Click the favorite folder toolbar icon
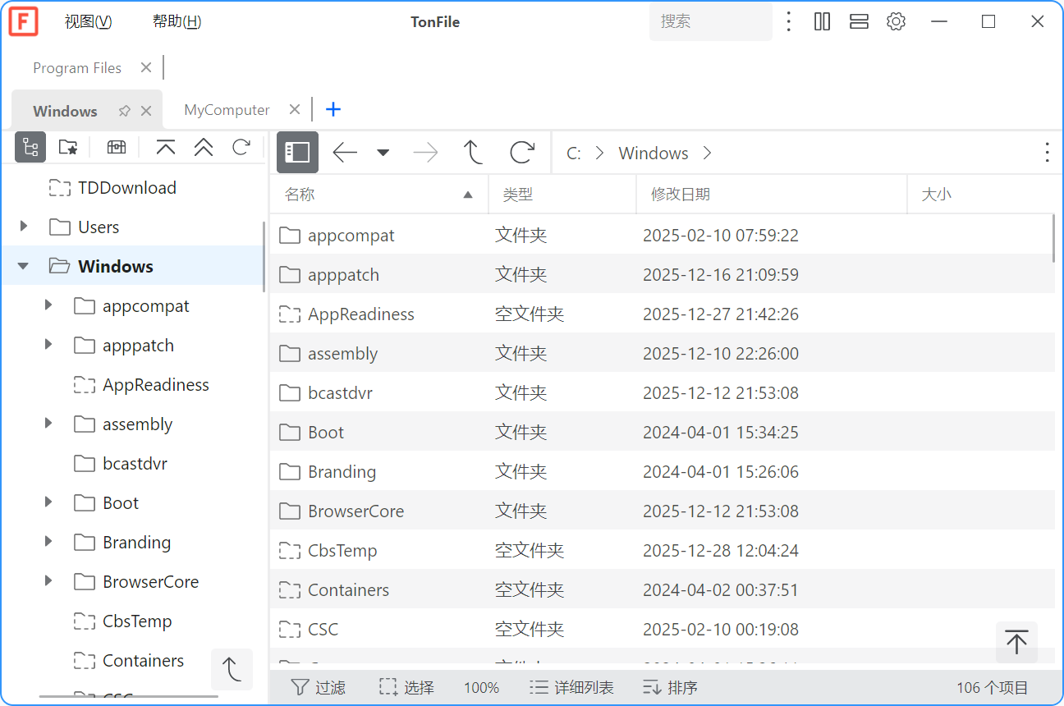Screen dimensions: 1064x706 (x=69, y=147)
